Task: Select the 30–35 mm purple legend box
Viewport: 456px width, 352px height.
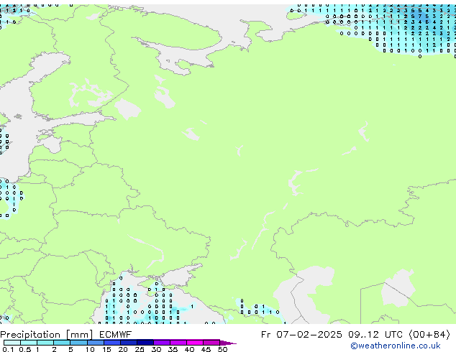Action: pyautogui.click(x=161, y=343)
